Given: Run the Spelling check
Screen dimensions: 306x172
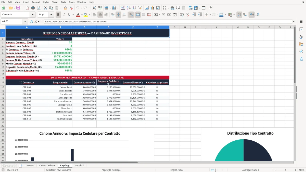Looking at the screenshot, I should tap(100, 8).
